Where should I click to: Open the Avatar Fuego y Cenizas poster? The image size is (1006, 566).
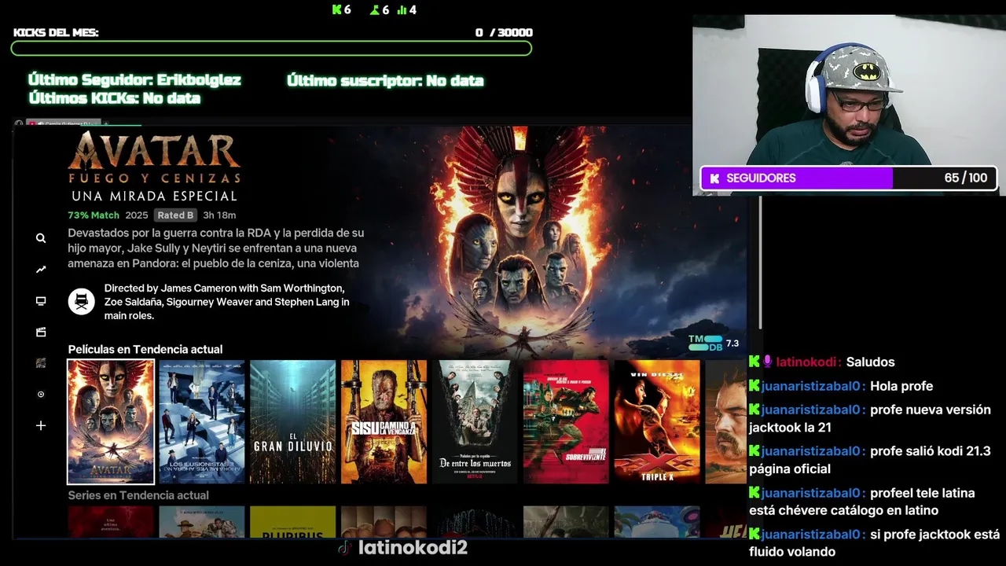(x=111, y=421)
